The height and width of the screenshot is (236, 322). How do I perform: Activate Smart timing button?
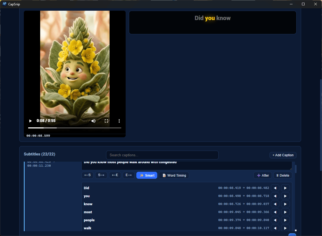(x=147, y=175)
